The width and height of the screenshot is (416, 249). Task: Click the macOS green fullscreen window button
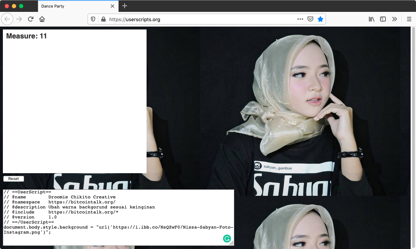point(21,6)
